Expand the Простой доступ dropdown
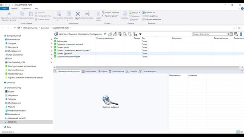The width and height of the screenshot is (244, 137). click(110, 16)
